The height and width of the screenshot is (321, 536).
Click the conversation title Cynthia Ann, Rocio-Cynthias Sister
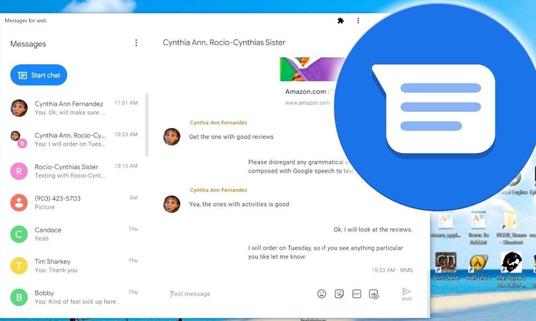pyautogui.click(x=224, y=43)
